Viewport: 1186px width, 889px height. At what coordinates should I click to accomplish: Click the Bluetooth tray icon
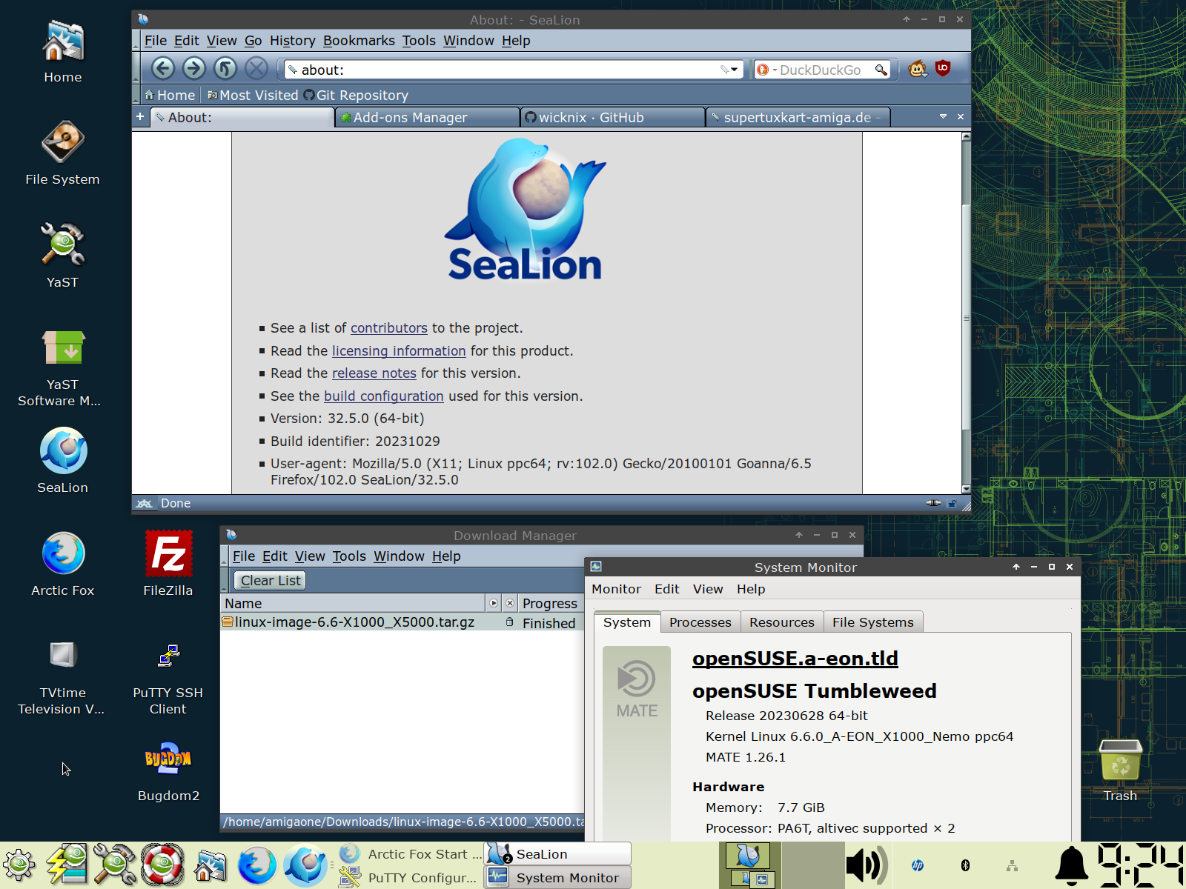click(965, 865)
